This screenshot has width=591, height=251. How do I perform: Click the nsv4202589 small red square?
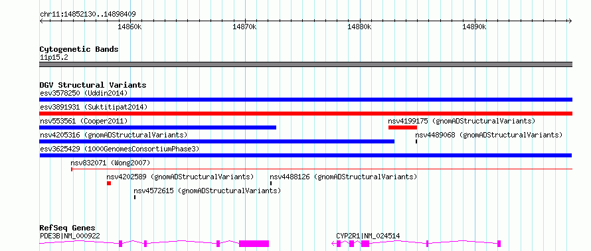coord(109,183)
